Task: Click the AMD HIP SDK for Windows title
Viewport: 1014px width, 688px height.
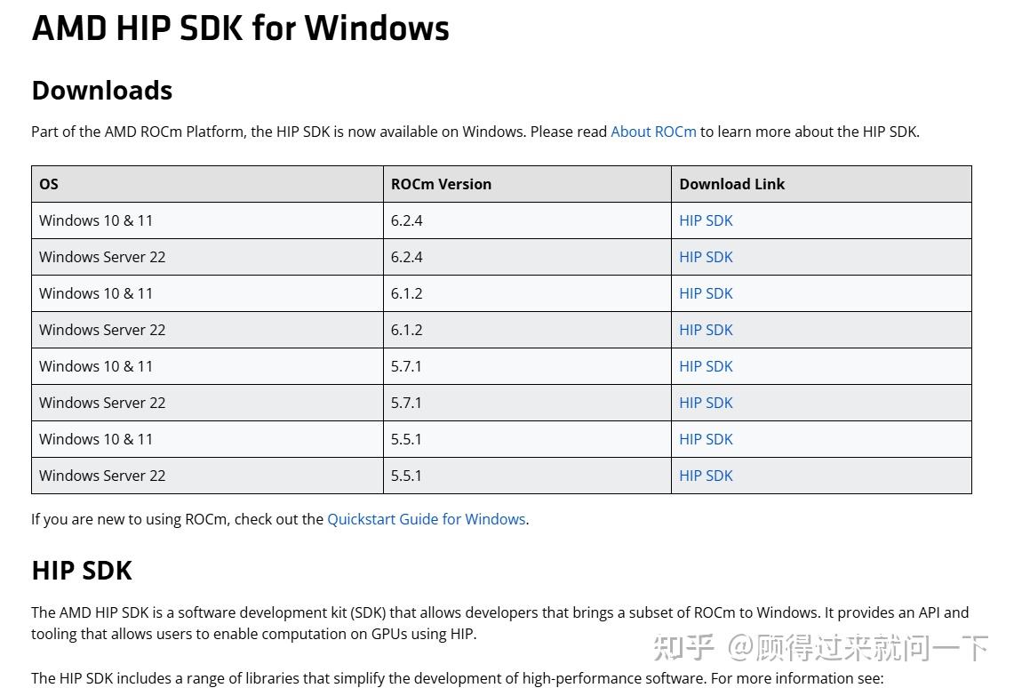Action: point(240,28)
